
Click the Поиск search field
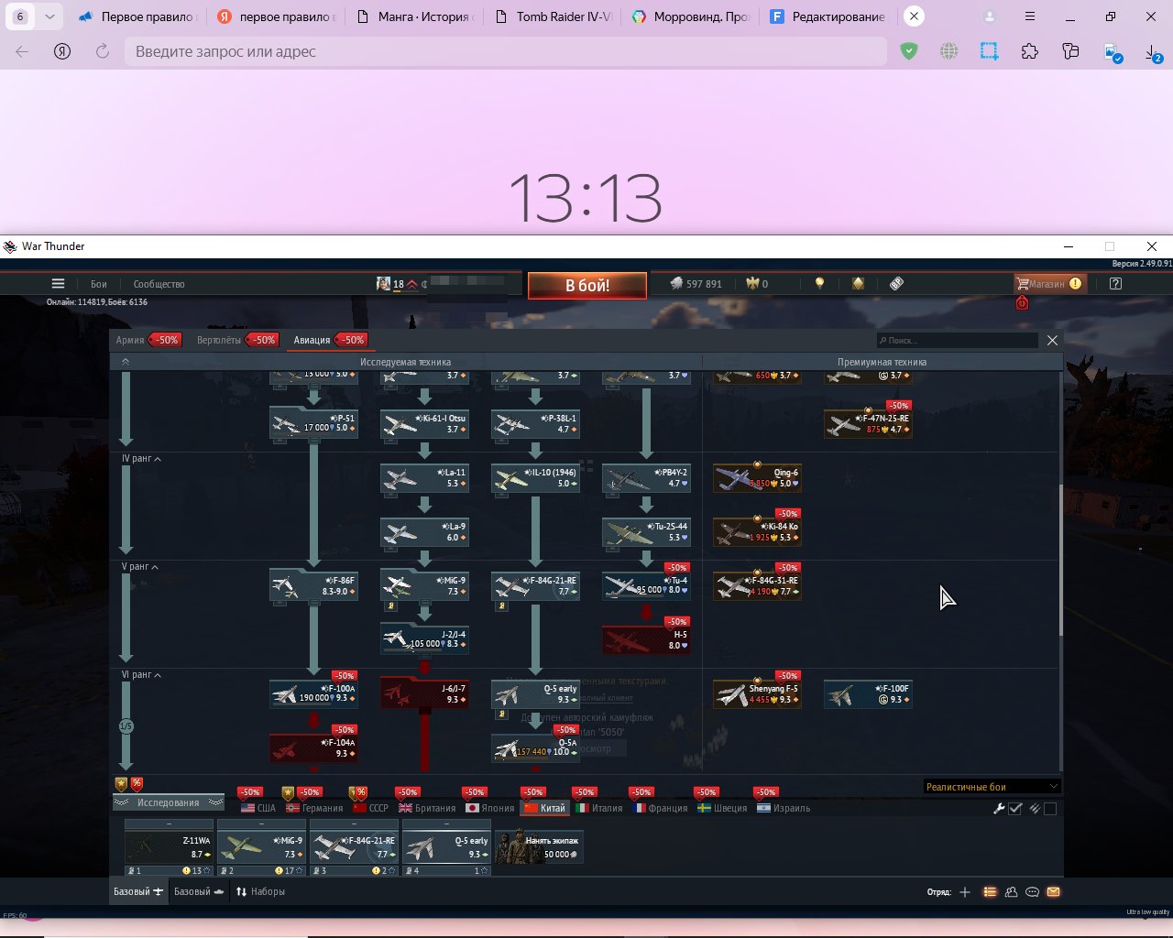coord(958,340)
